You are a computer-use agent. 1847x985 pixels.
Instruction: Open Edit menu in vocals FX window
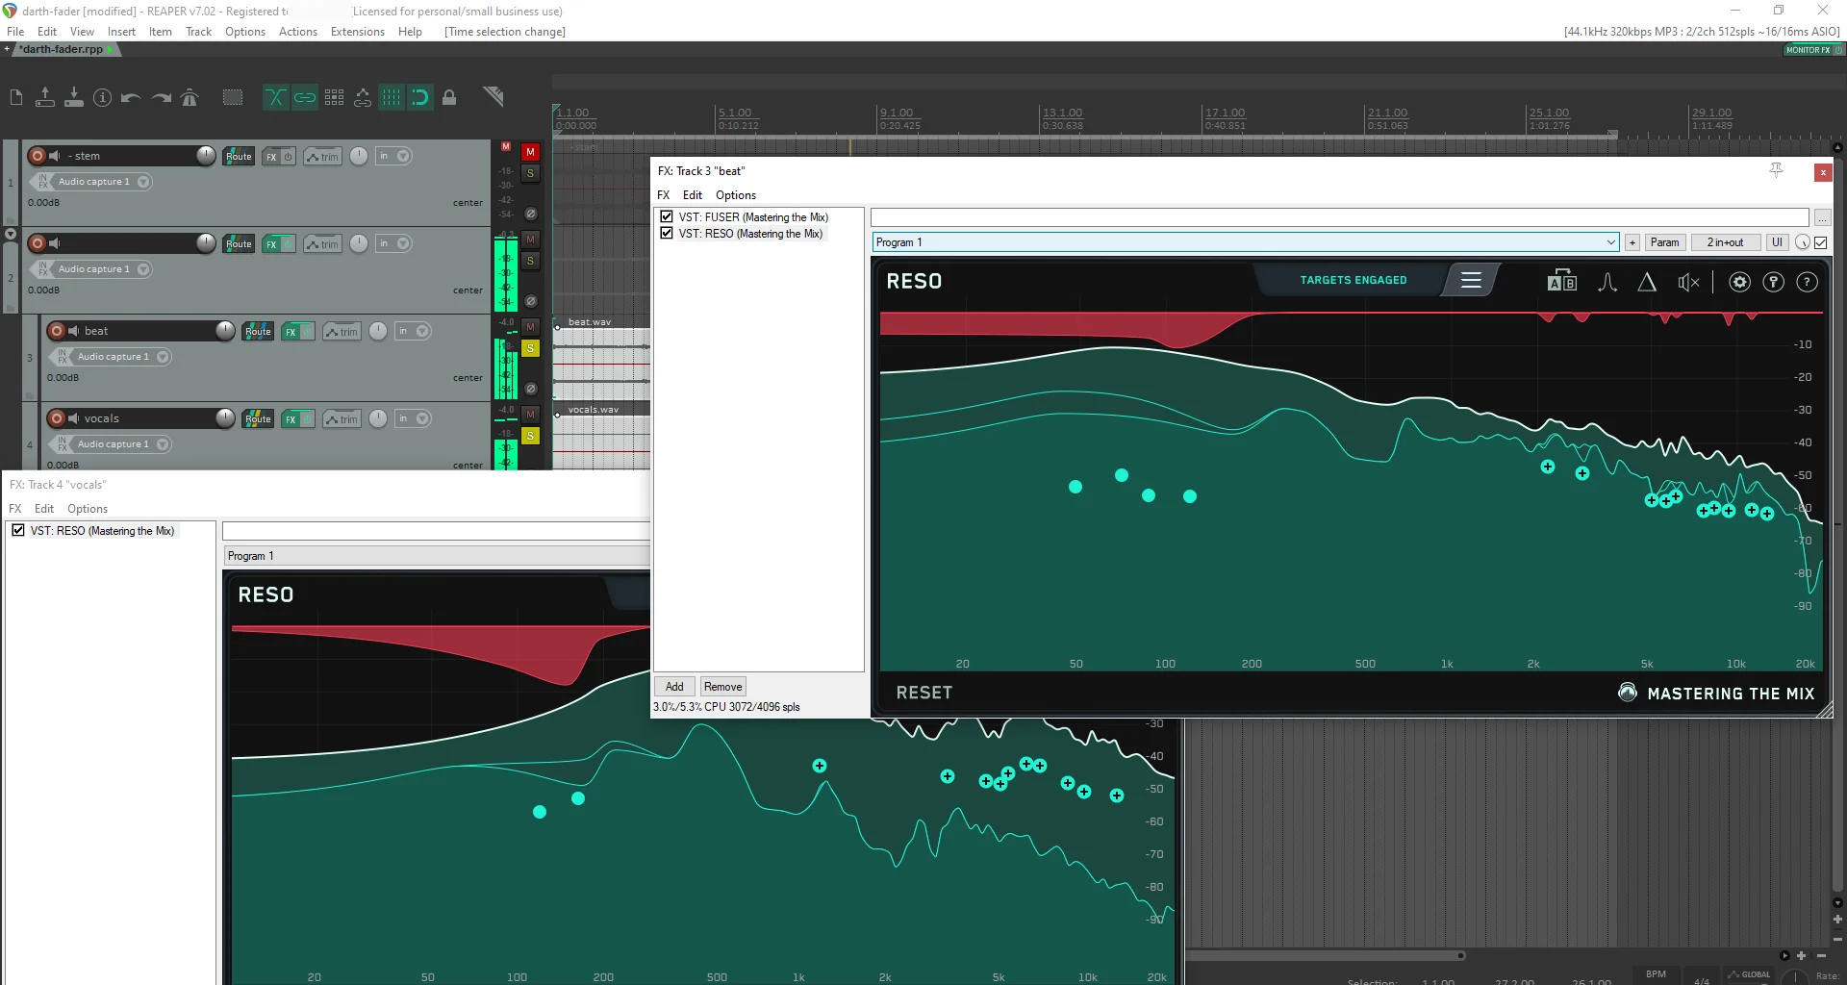pos(44,509)
